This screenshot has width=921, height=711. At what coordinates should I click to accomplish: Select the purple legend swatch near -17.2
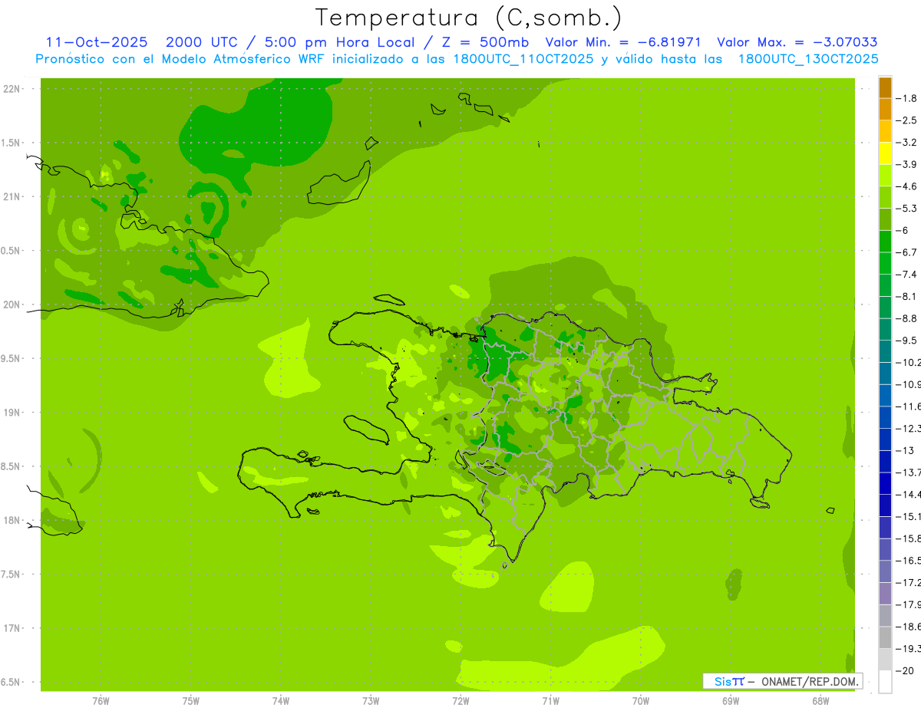tap(885, 571)
